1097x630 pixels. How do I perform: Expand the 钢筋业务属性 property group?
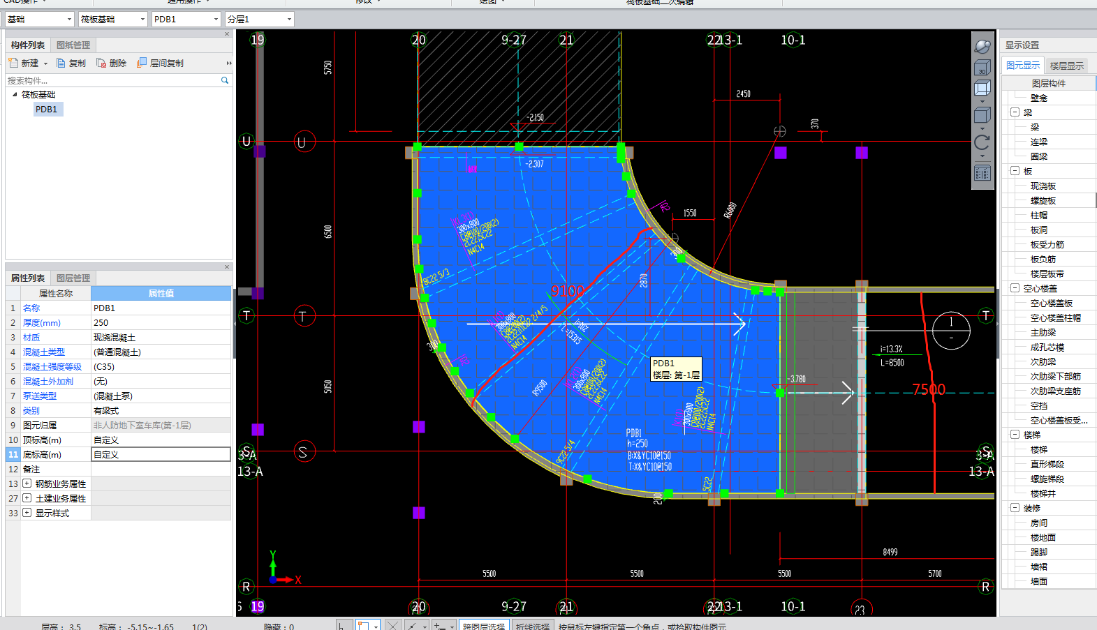27,483
